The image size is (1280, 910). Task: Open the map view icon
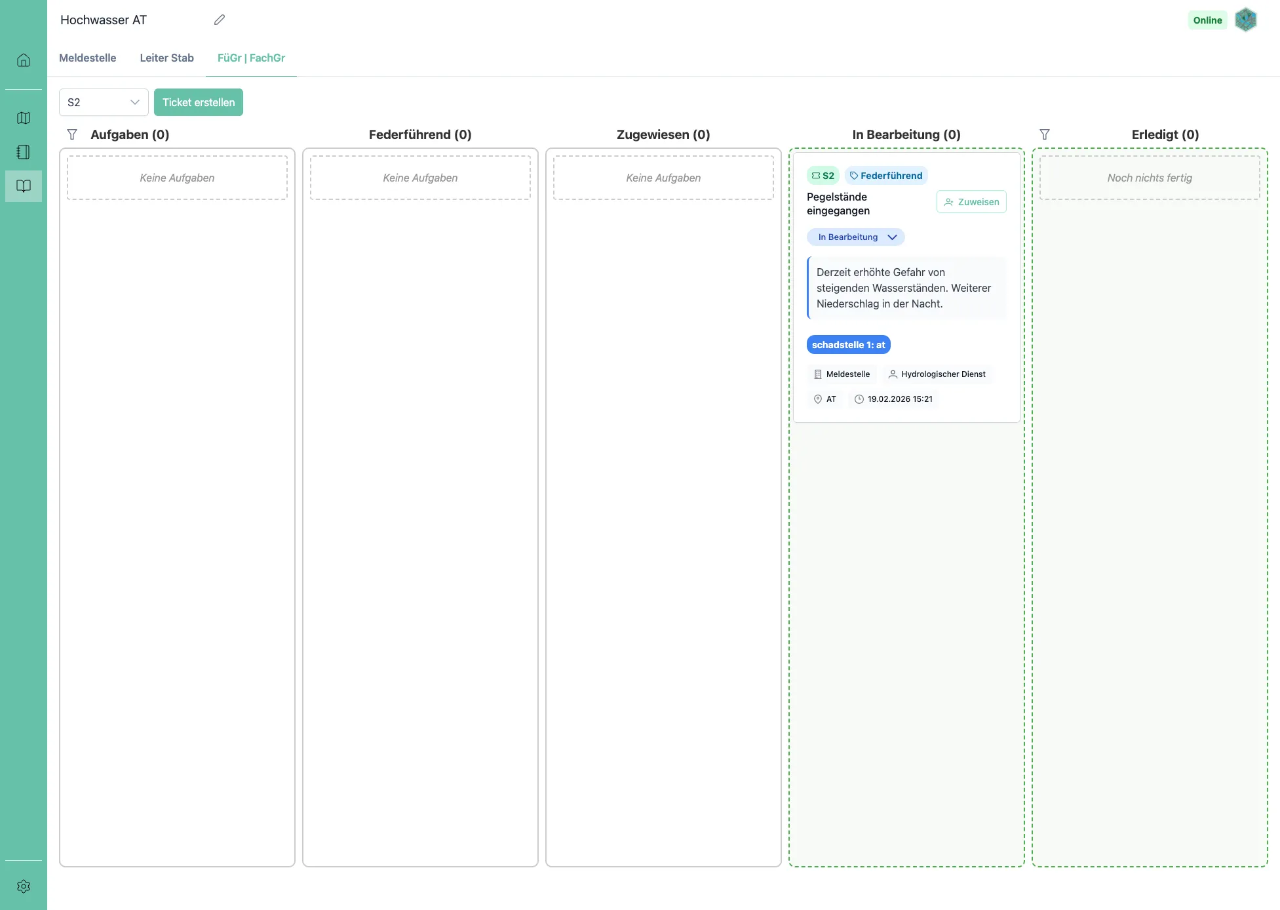[x=24, y=118]
